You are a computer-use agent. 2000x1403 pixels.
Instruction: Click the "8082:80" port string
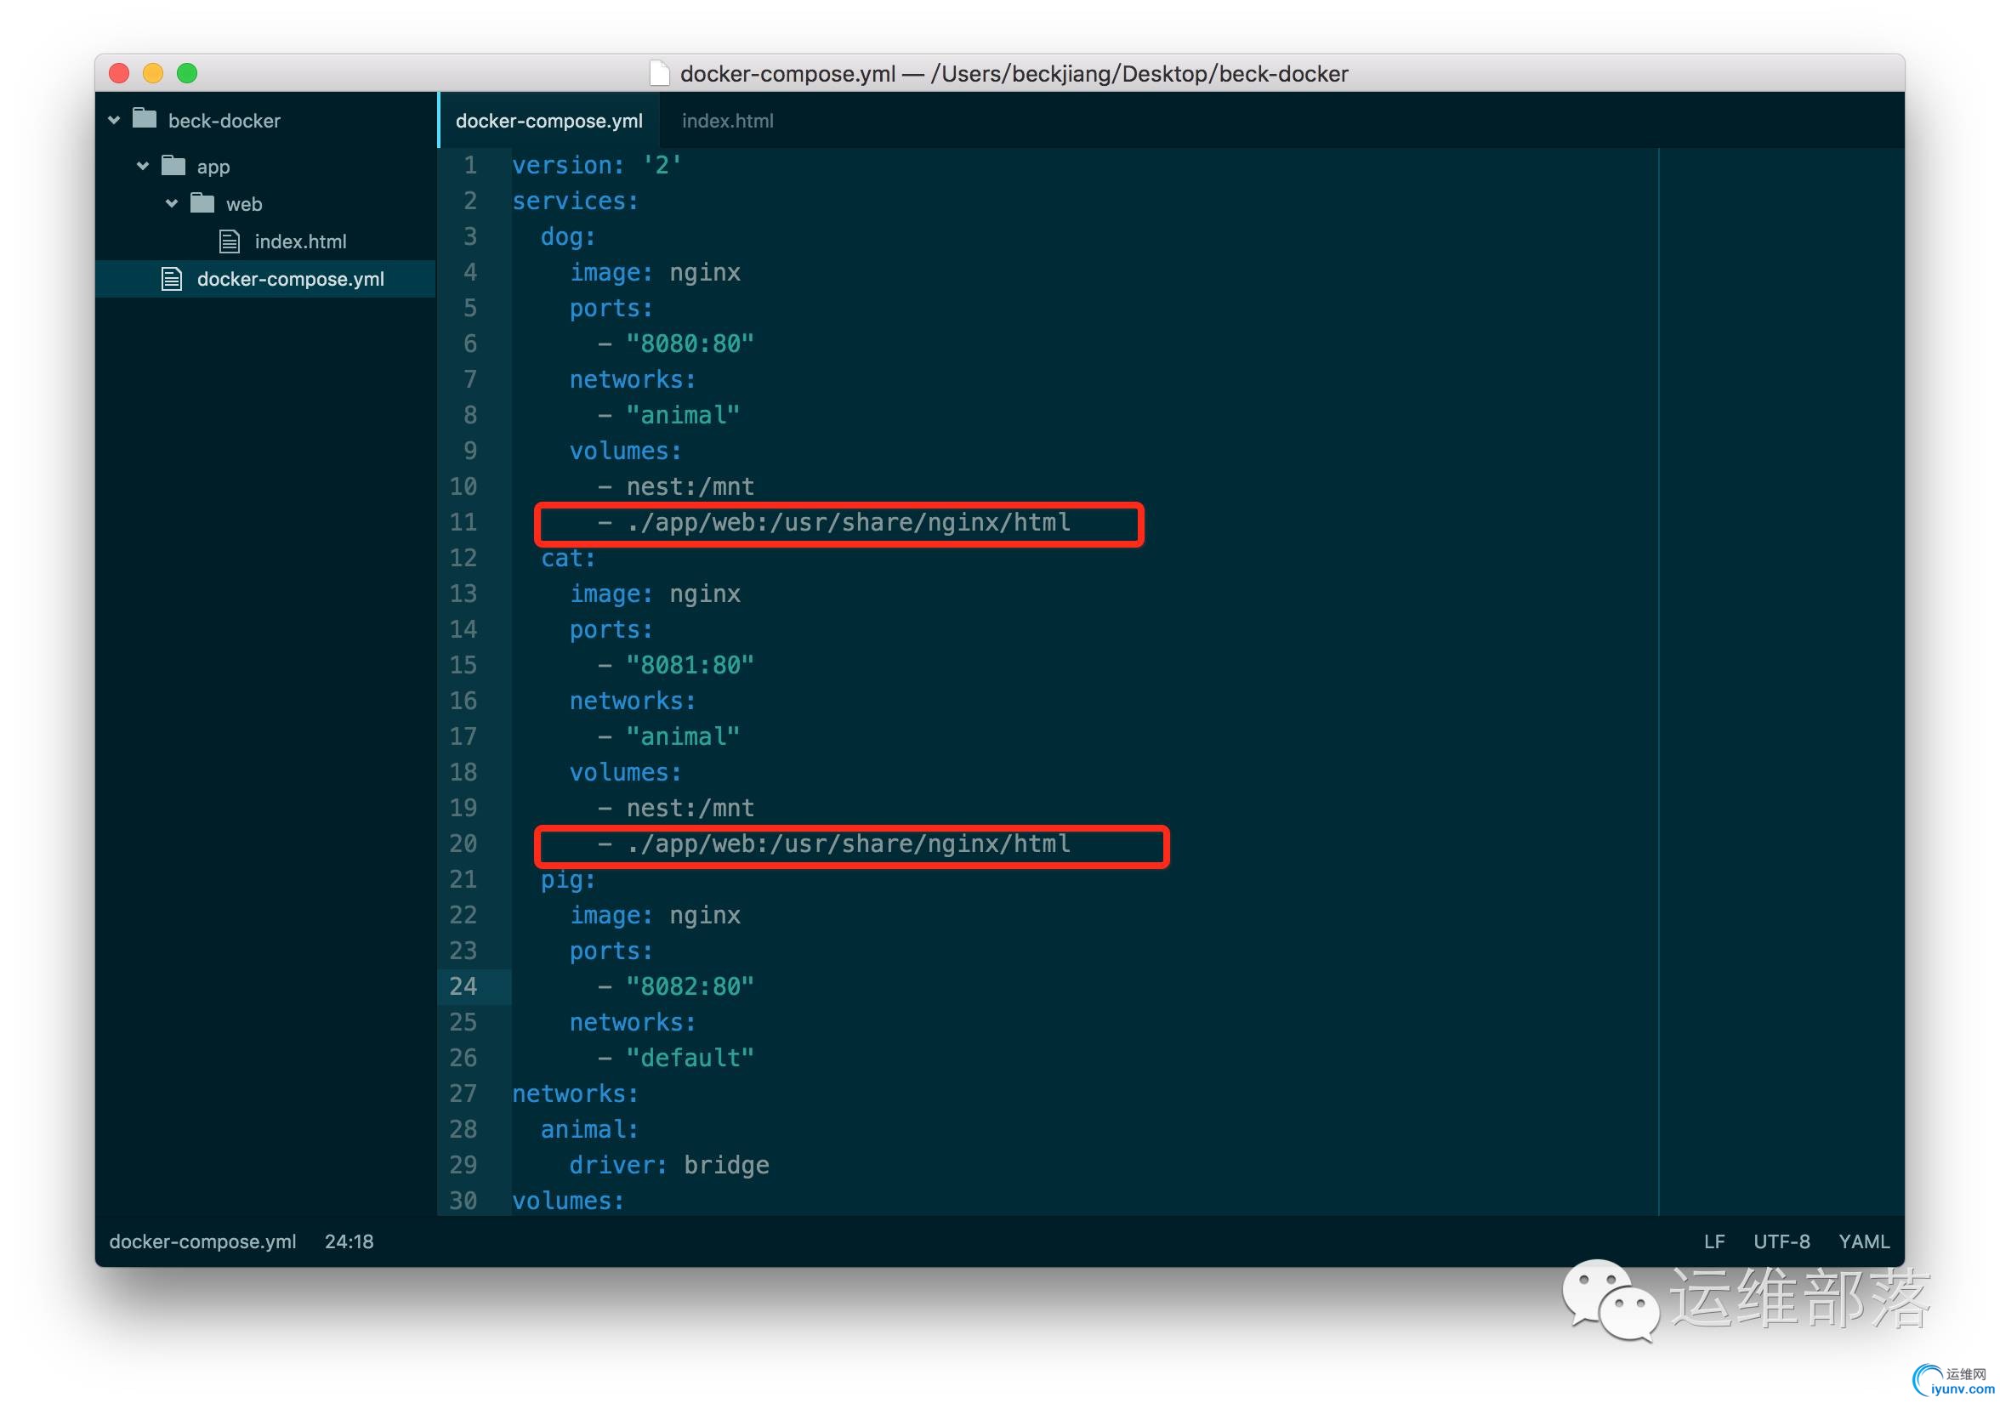pos(689,986)
